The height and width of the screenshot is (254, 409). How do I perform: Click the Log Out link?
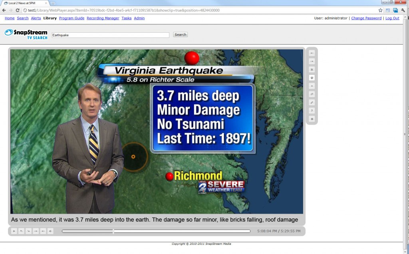pos(392,18)
